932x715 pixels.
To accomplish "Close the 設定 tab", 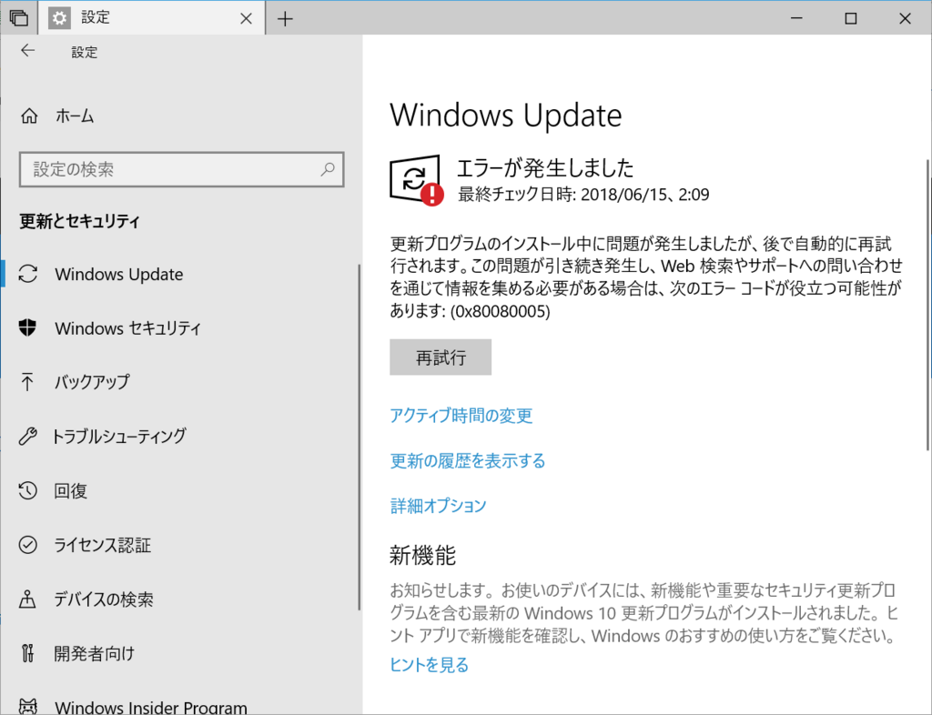I will click(246, 19).
